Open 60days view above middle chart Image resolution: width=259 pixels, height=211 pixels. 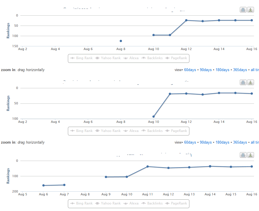(x=190, y=70)
